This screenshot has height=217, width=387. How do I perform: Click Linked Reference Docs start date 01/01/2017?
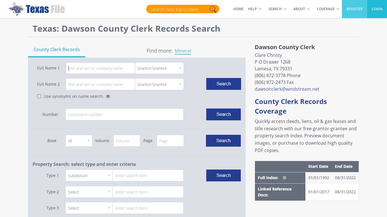[x=319, y=192]
